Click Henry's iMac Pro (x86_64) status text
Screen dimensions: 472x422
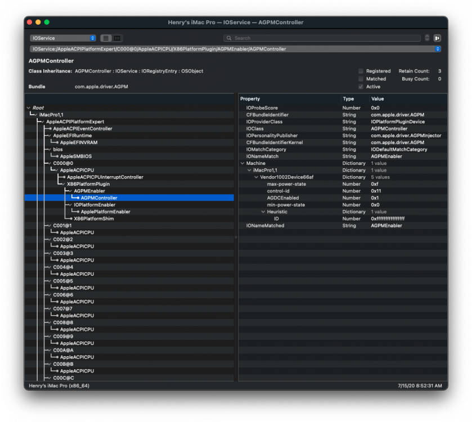[x=59, y=385]
